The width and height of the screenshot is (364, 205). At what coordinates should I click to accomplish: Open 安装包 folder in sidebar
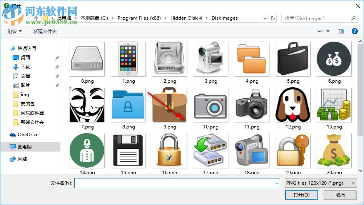[x=27, y=104]
